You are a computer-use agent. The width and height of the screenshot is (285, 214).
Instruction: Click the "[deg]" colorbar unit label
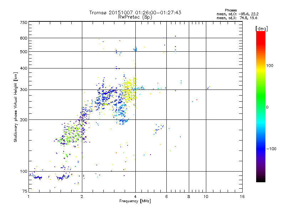(261, 29)
